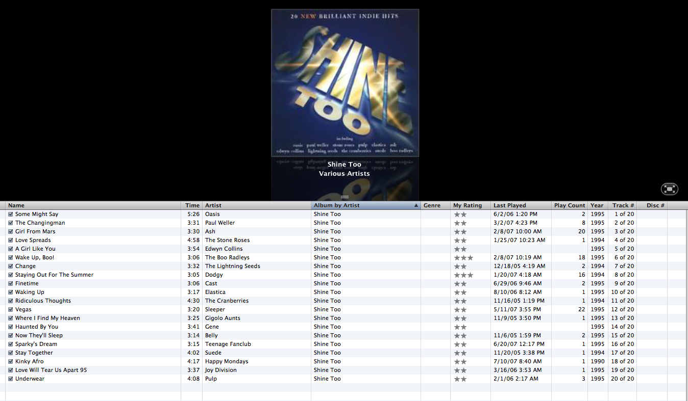Disable A Girl Like You track
The width and height of the screenshot is (688, 401).
(10, 249)
